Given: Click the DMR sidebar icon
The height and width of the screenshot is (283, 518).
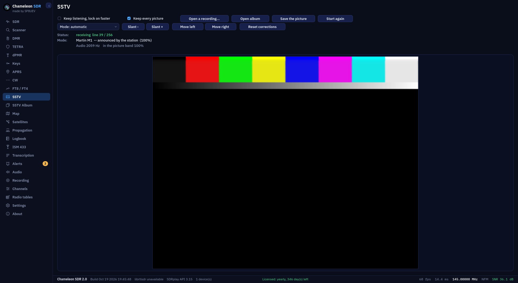Looking at the screenshot, I should coord(8,38).
